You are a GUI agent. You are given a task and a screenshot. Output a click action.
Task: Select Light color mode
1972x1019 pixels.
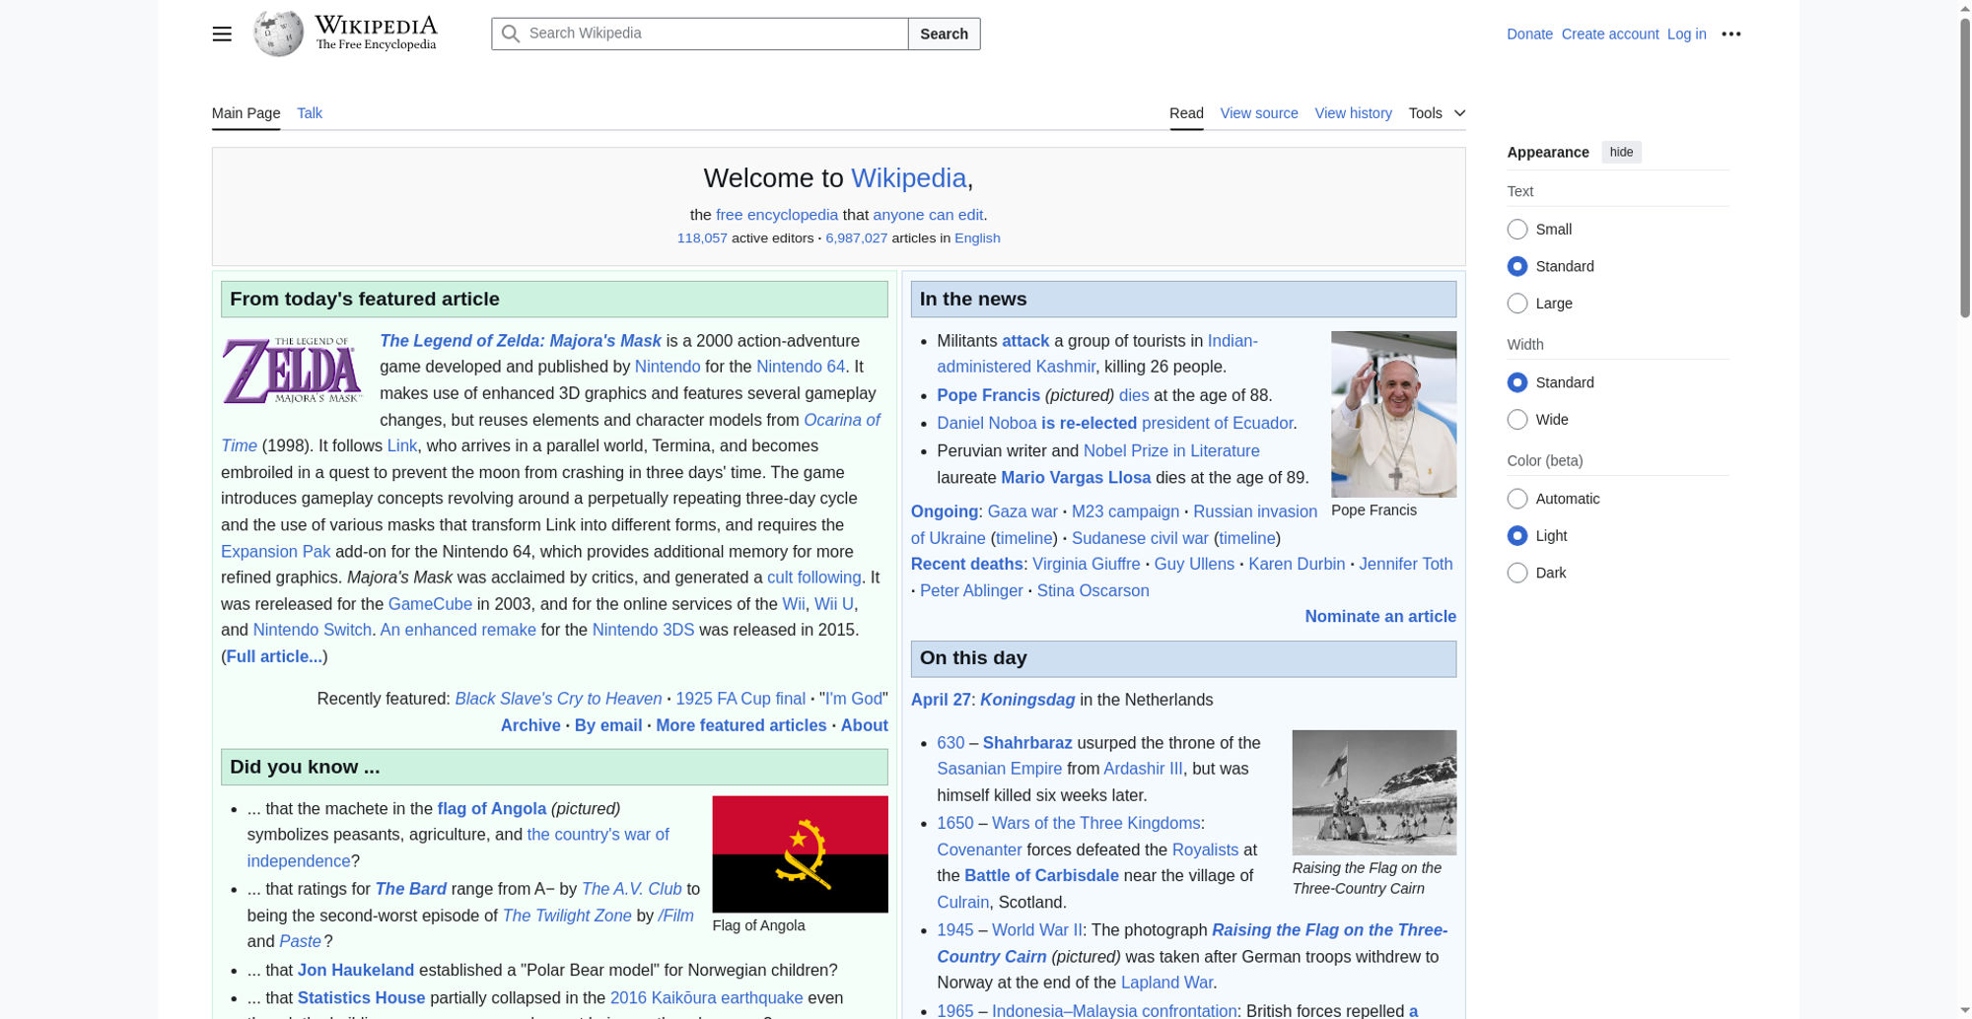[x=1517, y=536]
